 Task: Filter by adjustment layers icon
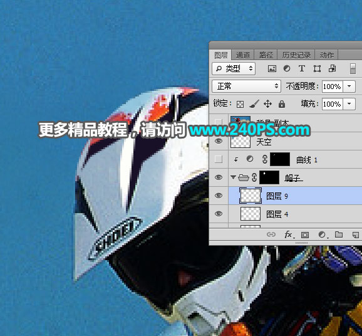pos(287,68)
